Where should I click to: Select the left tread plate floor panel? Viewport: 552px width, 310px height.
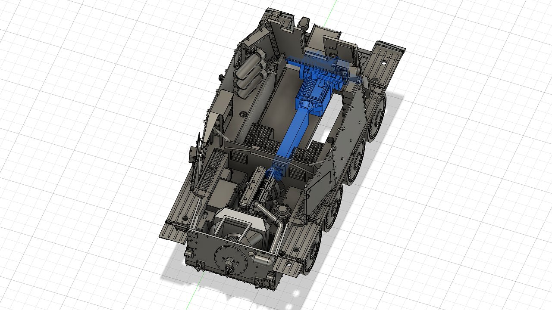[260, 133]
